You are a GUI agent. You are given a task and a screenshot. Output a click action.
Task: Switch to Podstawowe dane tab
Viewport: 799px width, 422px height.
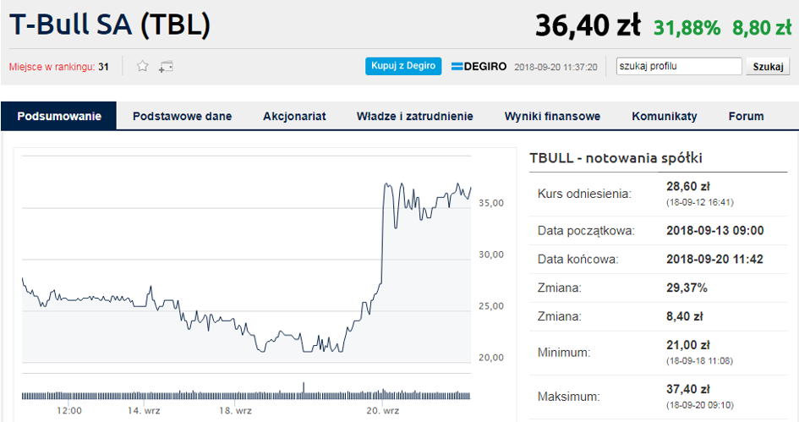pyautogui.click(x=182, y=117)
